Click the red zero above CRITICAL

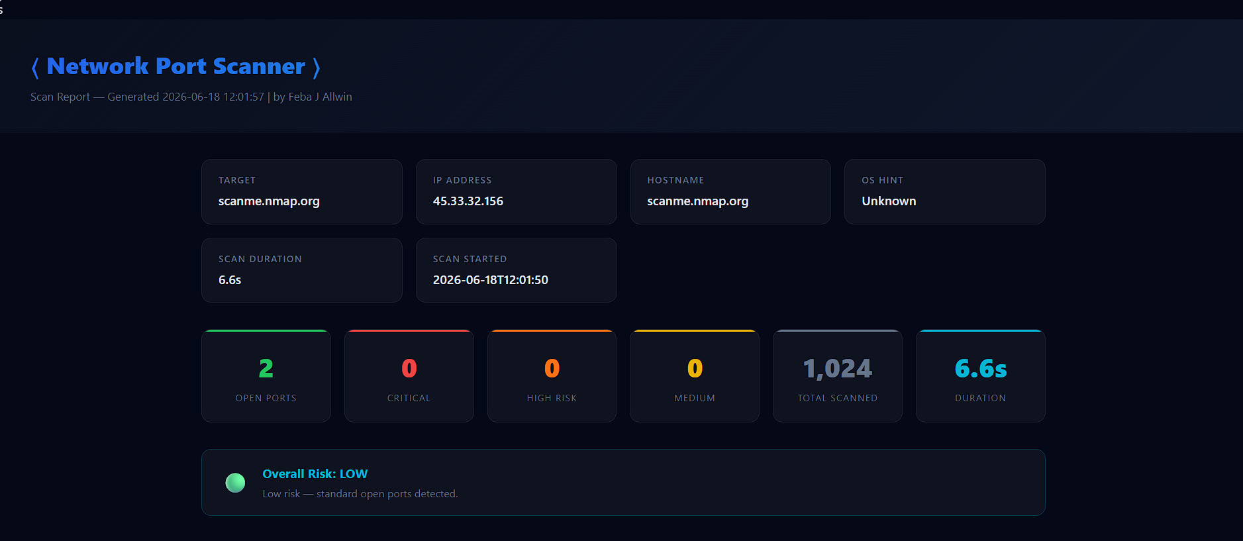point(409,368)
